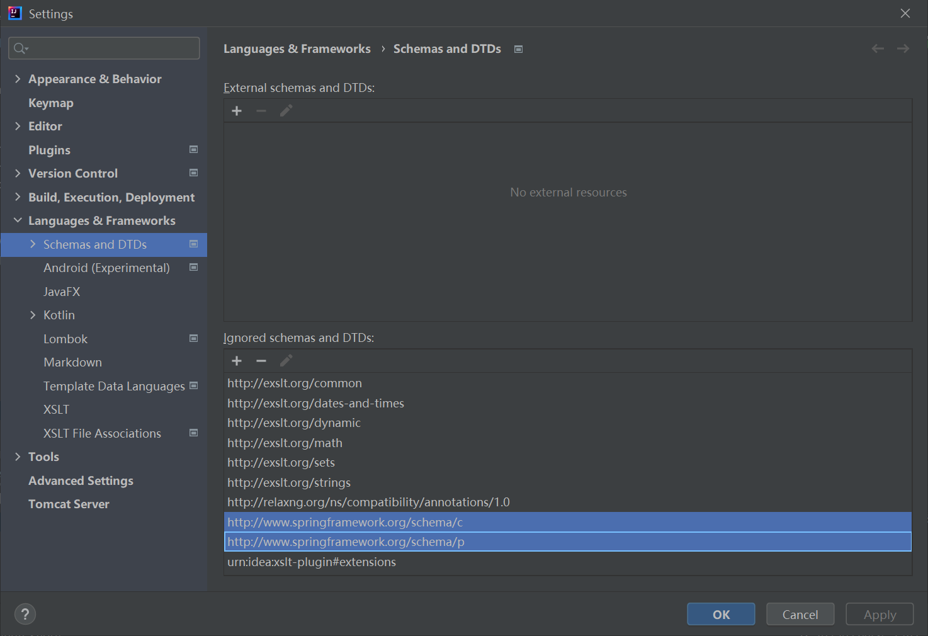Screen dimensions: 928x636
Task: Click the IntelliJ logo in the title bar
Action: tap(15, 13)
